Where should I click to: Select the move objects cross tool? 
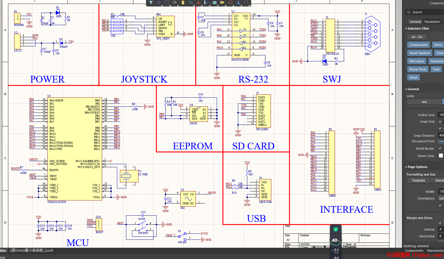tap(159, 3)
